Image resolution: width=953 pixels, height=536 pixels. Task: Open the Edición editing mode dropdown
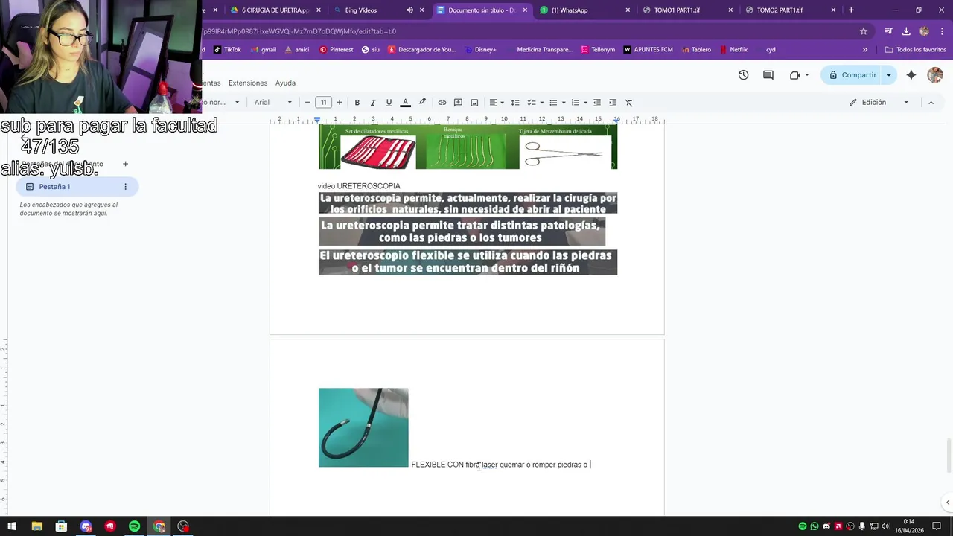(879, 103)
